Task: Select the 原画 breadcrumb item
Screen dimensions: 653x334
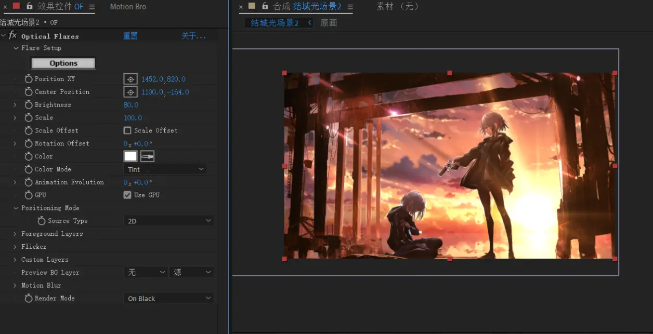Action: [x=329, y=23]
